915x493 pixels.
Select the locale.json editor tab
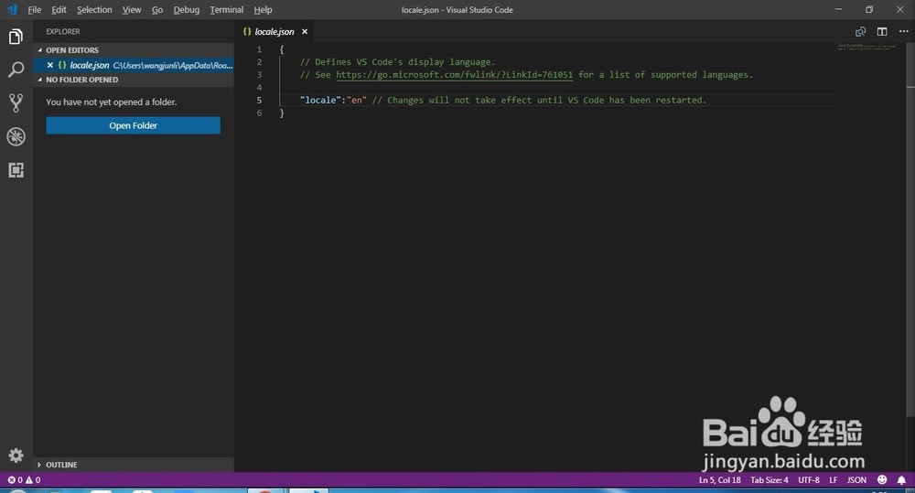tap(274, 31)
